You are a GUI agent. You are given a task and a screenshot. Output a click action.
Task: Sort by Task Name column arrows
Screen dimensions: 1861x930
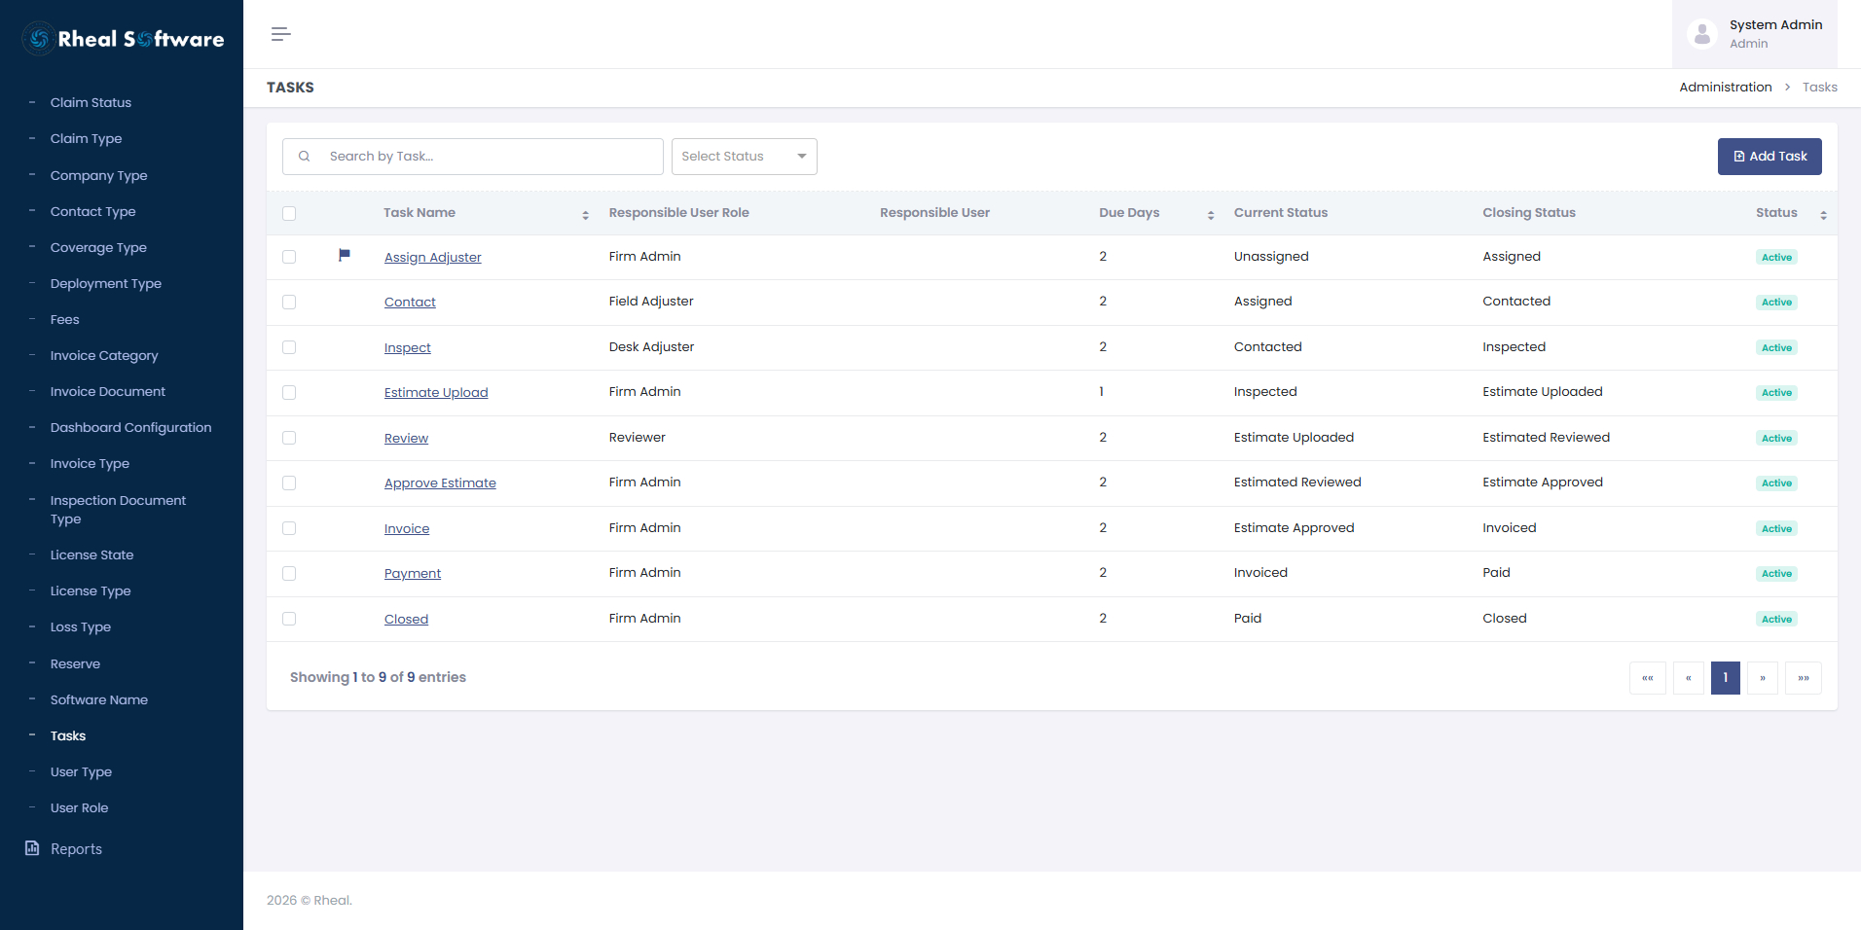coord(585,215)
